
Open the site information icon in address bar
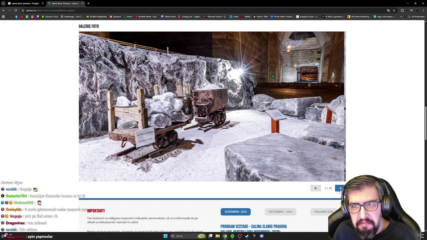click(23, 10)
